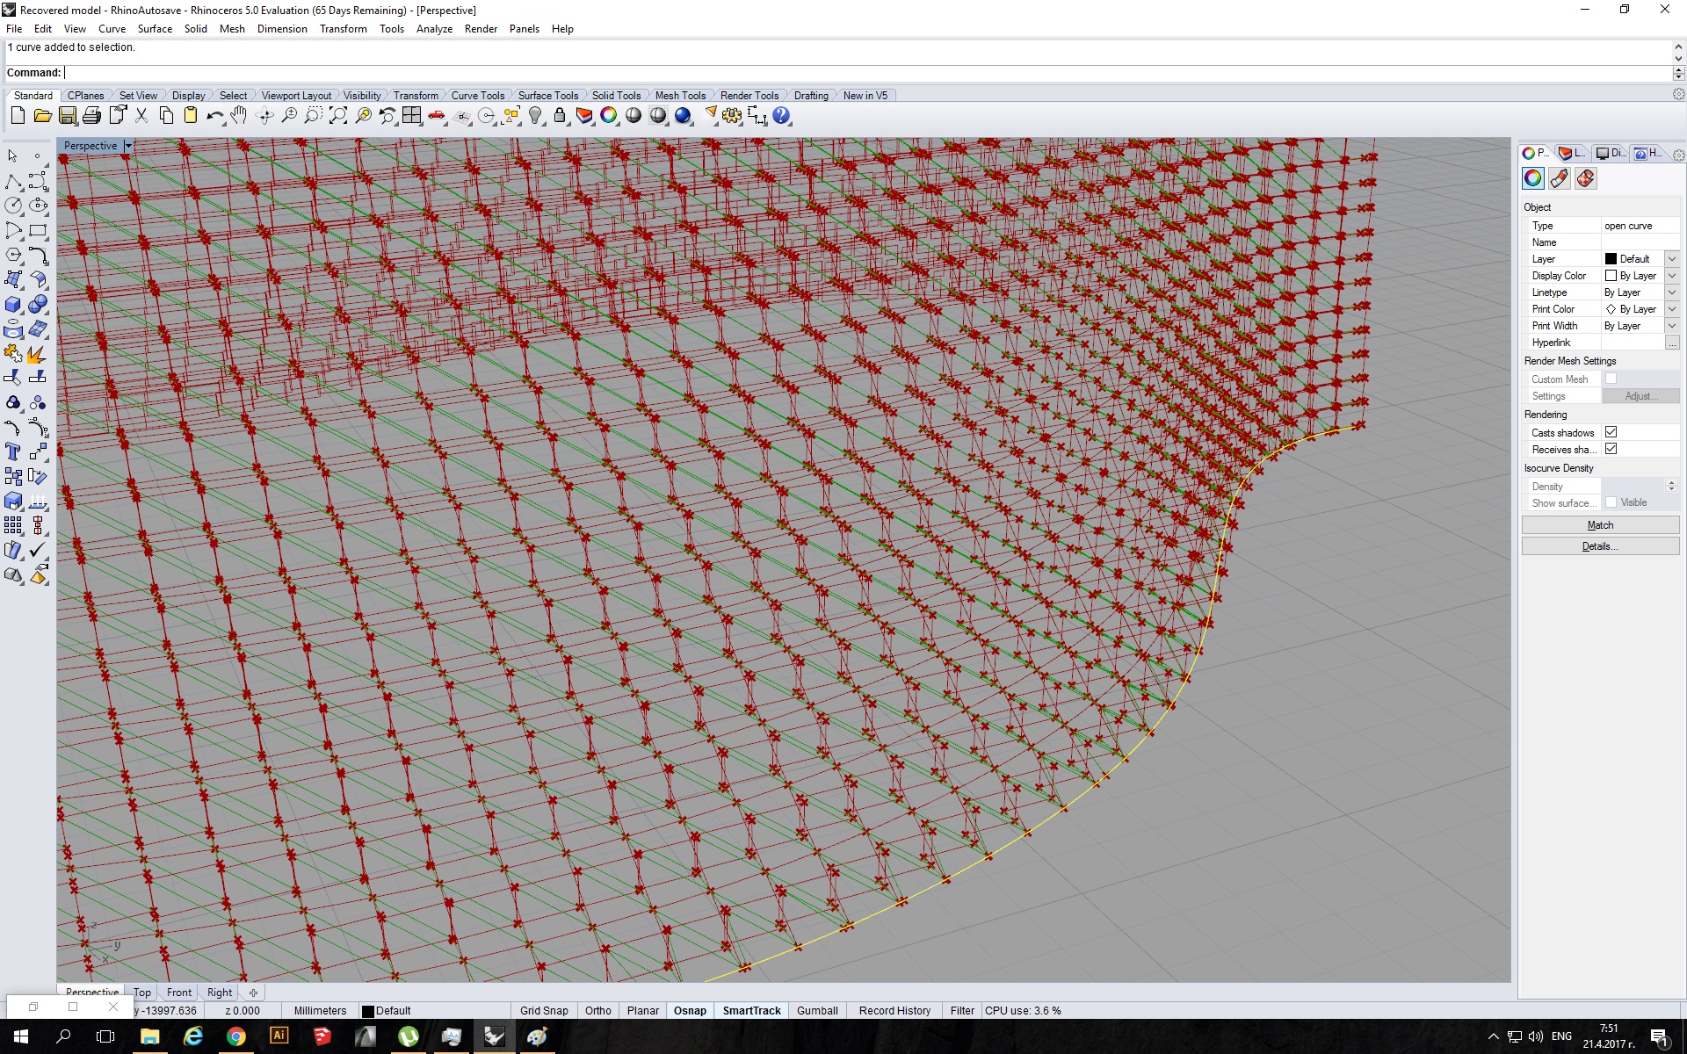Switch to the Curve Tools toolbar tab
Image resolution: width=1687 pixels, height=1054 pixels.
pos(478,96)
